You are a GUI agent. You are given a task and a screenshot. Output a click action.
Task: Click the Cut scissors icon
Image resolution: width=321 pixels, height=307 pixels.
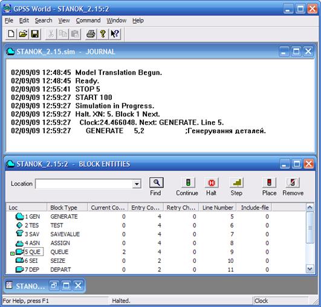(51, 34)
